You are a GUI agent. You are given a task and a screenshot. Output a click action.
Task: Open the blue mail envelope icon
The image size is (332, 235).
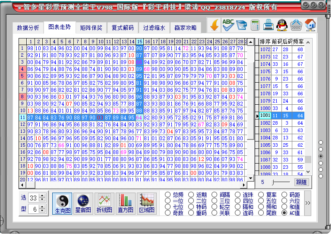[x=242, y=25]
